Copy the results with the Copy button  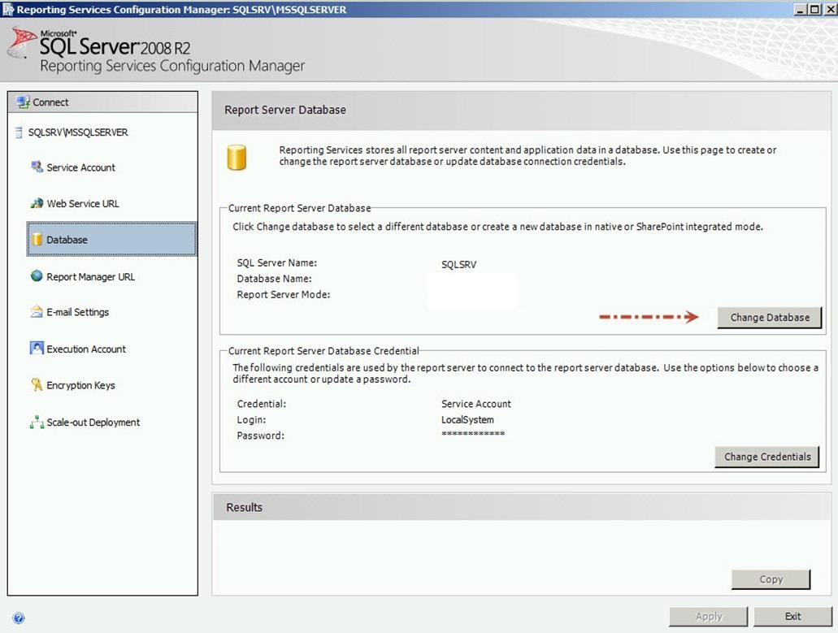771,579
